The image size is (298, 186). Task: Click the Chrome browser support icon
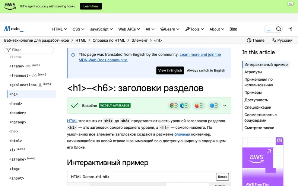pos(172,106)
